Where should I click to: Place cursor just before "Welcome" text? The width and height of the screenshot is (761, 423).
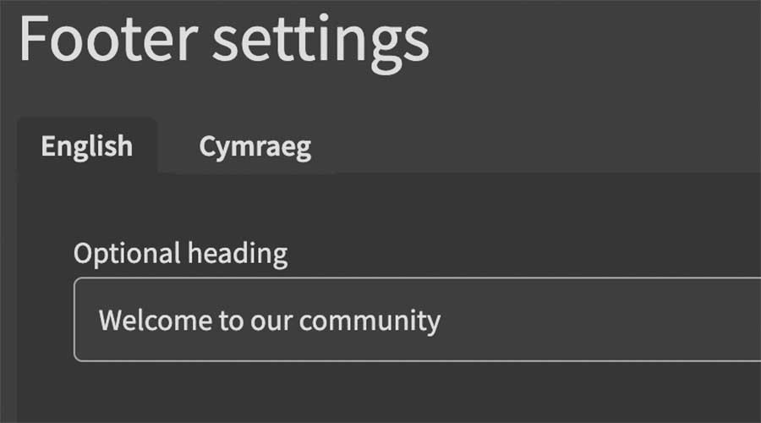click(x=99, y=321)
